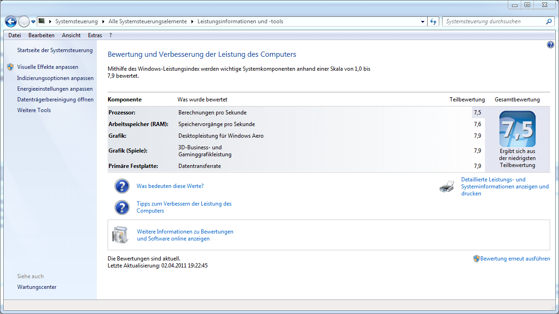Open the address bar history dropdown
Image resolution: width=559 pixels, height=314 pixels.
point(423,21)
